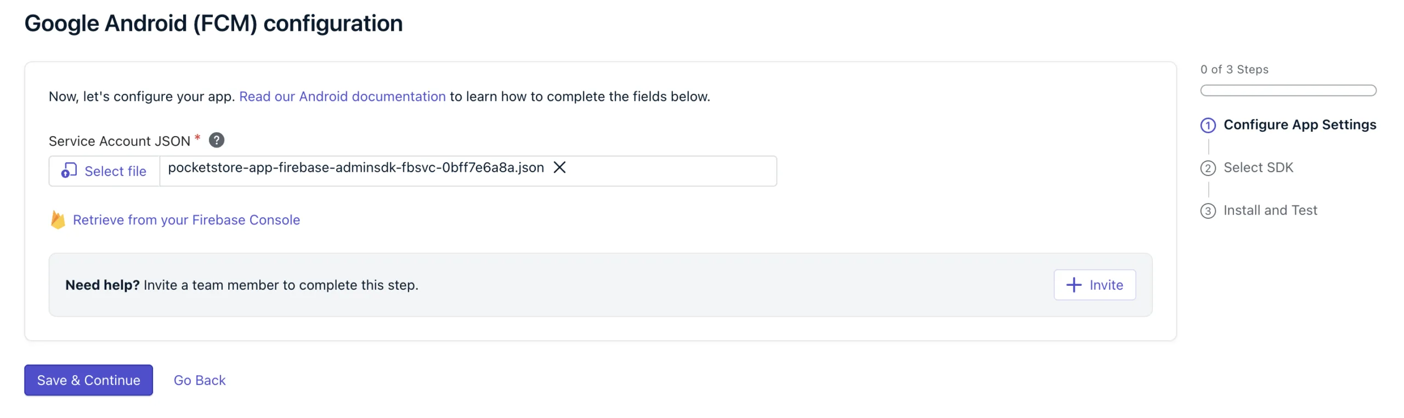Click the Firebase flame icon
Image resolution: width=1404 pixels, height=418 pixels.
[x=58, y=219]
